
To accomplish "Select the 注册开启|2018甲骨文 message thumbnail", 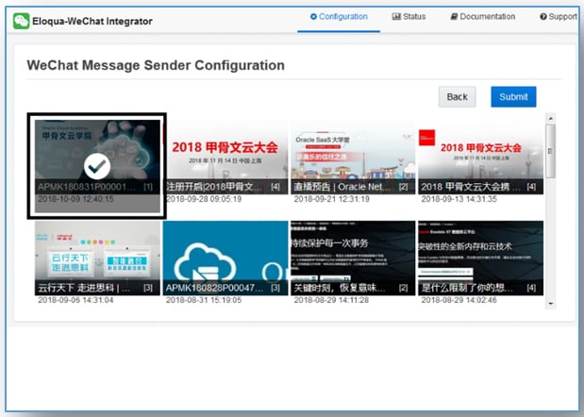I will (x=225, y=157).
